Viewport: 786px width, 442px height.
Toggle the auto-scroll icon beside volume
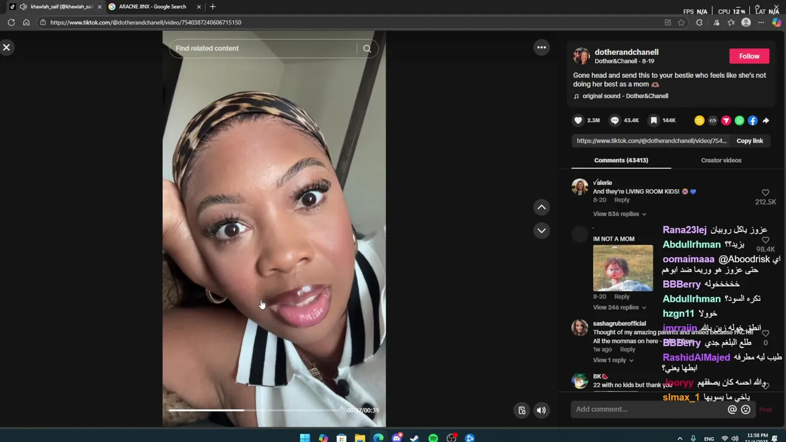(x=521, y=411)
